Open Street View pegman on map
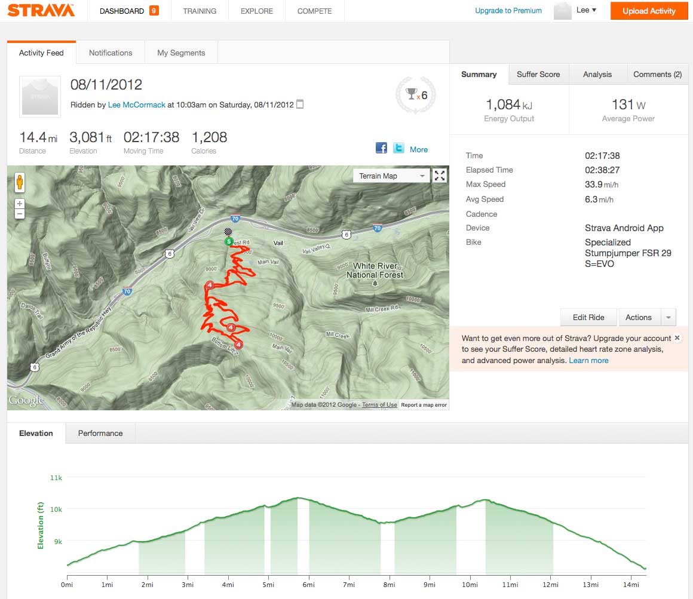Screen dimensions: 693x599 pyautogui.click(x=20, y=182)
